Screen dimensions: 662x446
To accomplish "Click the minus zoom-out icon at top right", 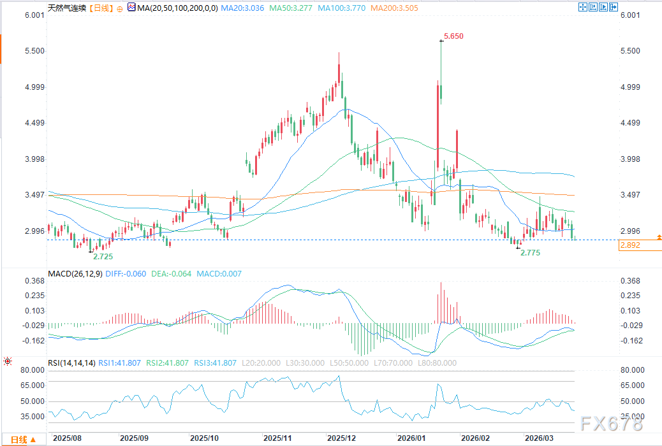I will point(604,8).
